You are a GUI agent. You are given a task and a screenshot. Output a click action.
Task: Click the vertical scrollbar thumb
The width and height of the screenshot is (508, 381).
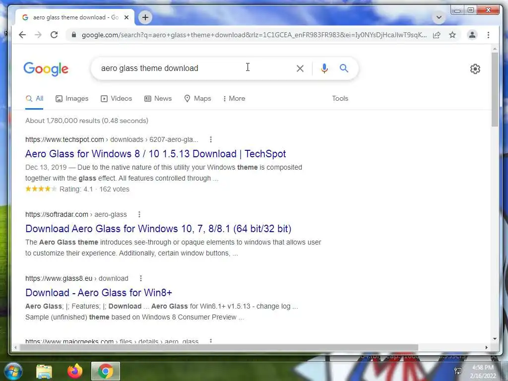point(495,89)
